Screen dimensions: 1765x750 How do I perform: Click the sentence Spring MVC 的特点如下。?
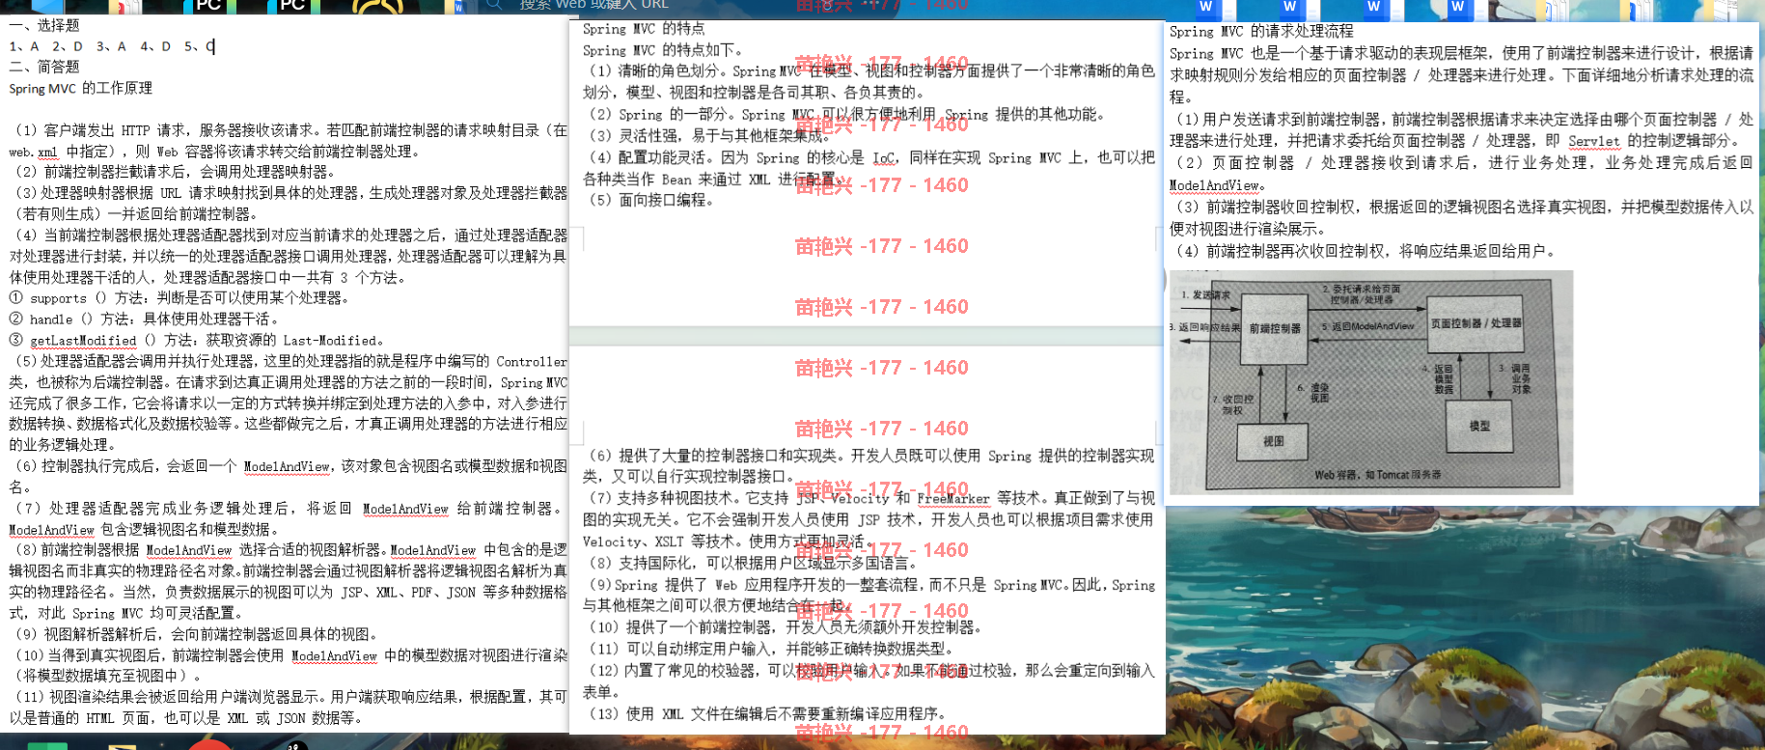click(x=662, y=50)
